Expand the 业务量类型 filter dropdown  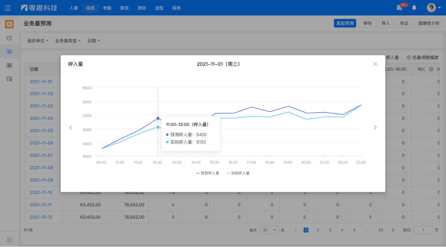tap(68, 41)
